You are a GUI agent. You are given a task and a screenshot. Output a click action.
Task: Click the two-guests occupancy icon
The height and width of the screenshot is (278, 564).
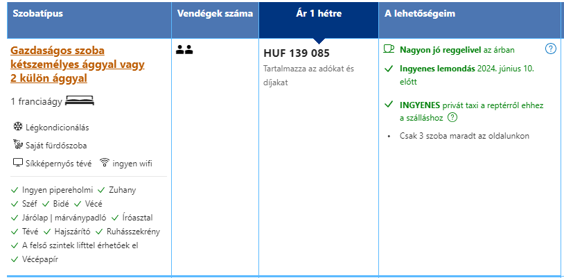pyautogui.click(x=184, y=49)
